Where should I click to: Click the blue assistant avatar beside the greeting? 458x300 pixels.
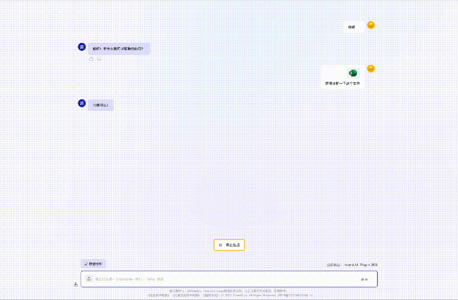[81, 47]
